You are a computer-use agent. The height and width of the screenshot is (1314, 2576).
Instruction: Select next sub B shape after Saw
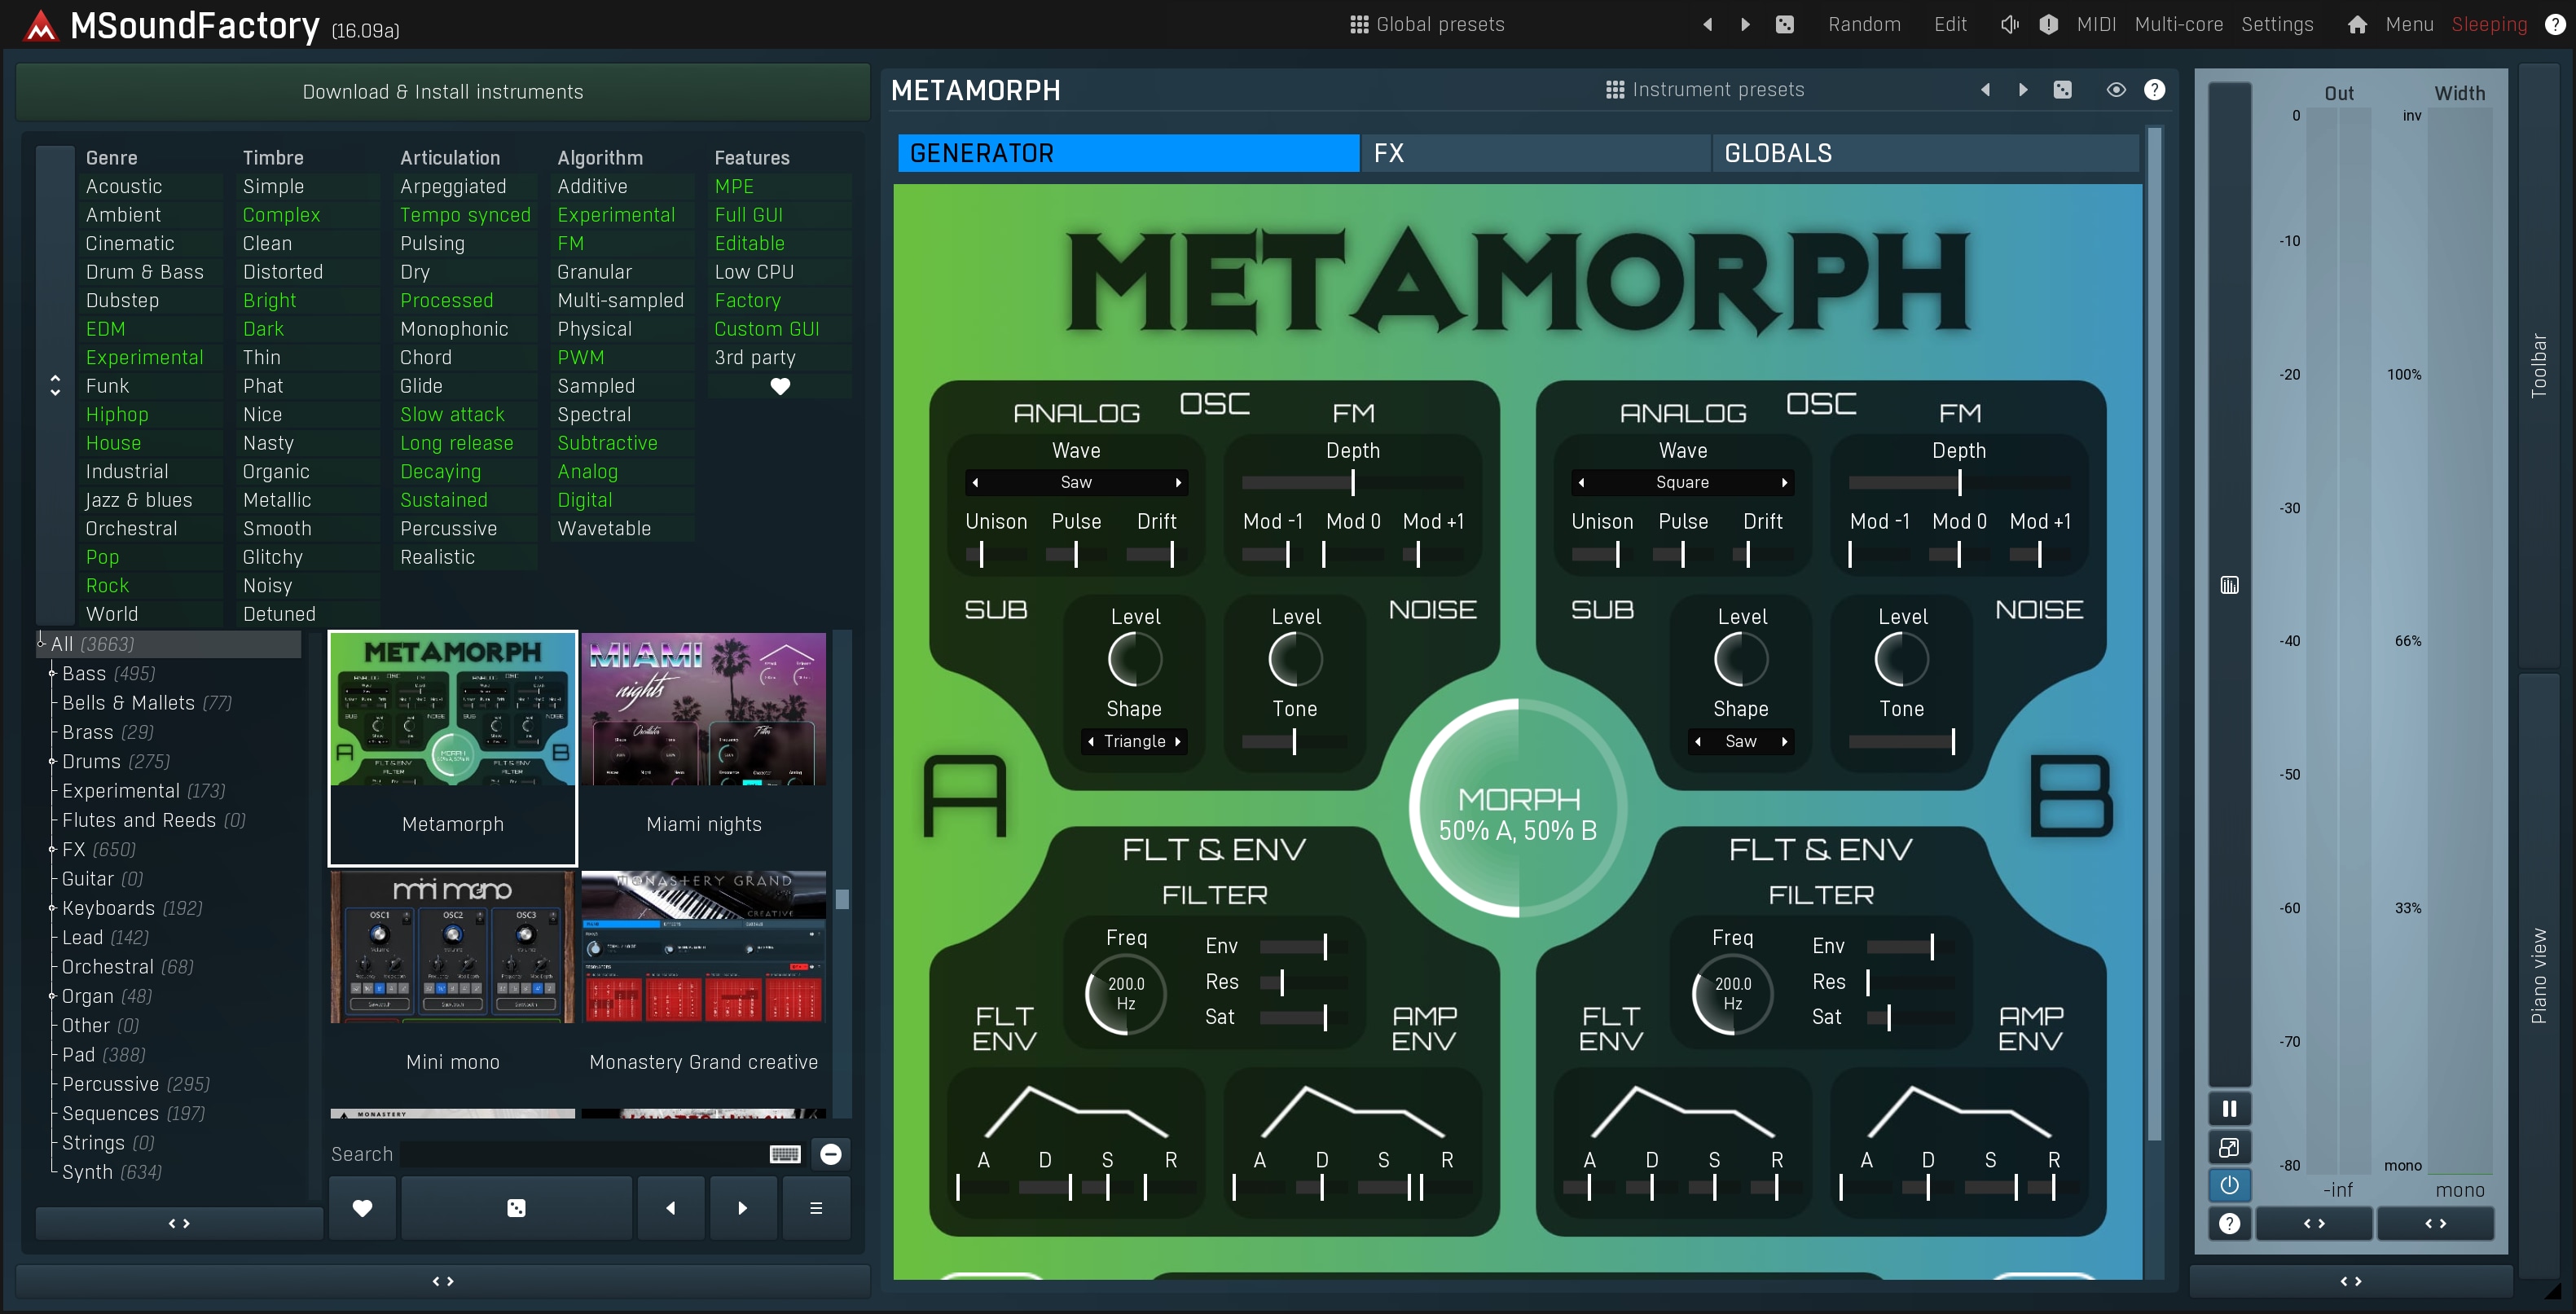click(1784, 741)
